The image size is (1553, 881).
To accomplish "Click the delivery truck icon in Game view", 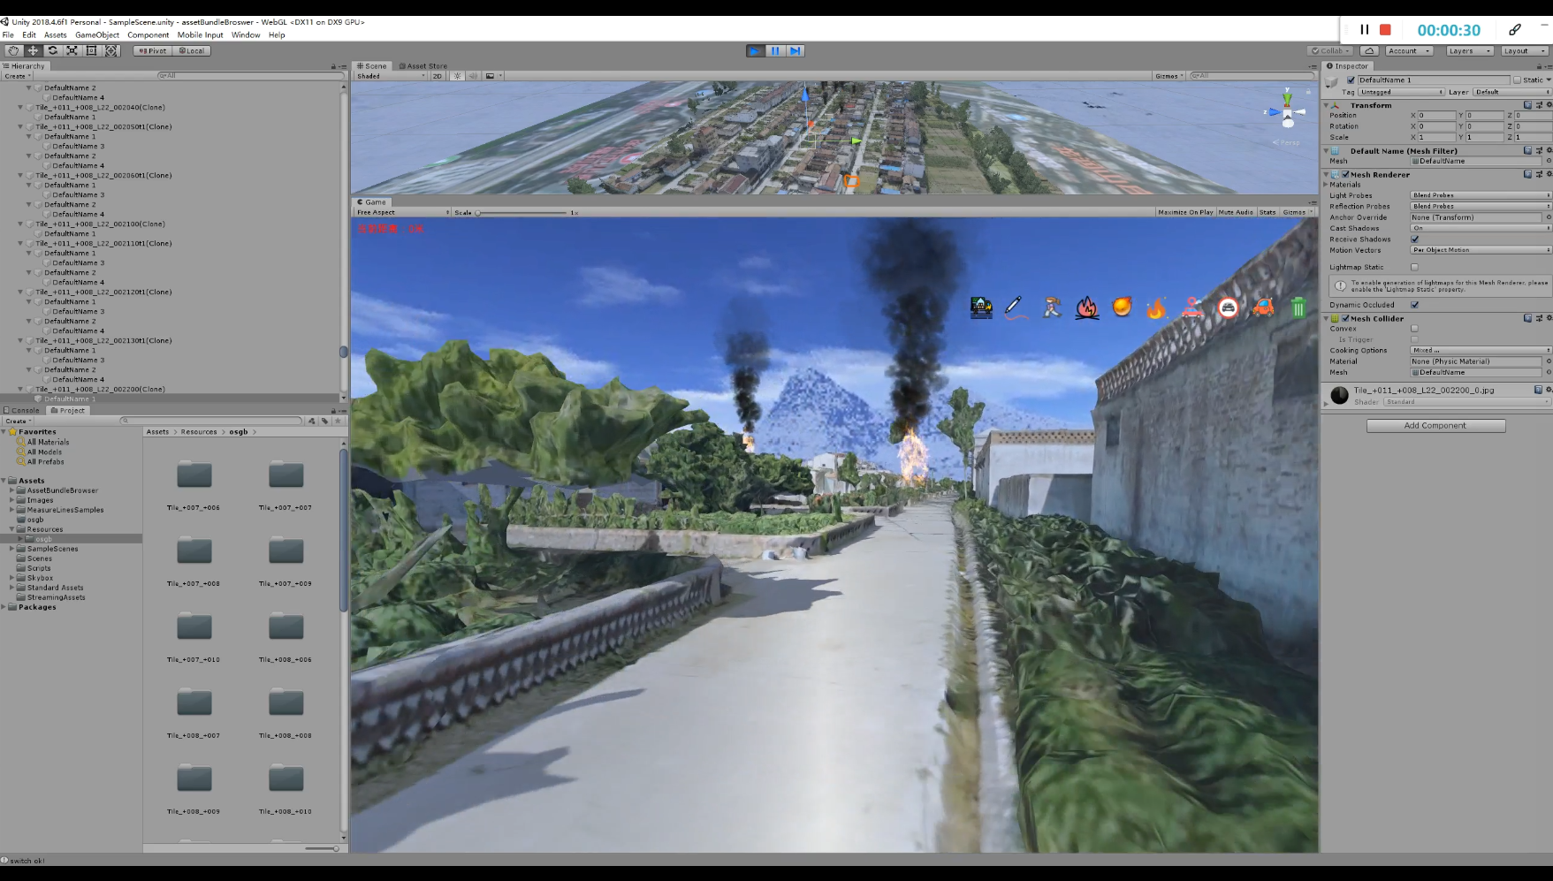I will point(981,308).
